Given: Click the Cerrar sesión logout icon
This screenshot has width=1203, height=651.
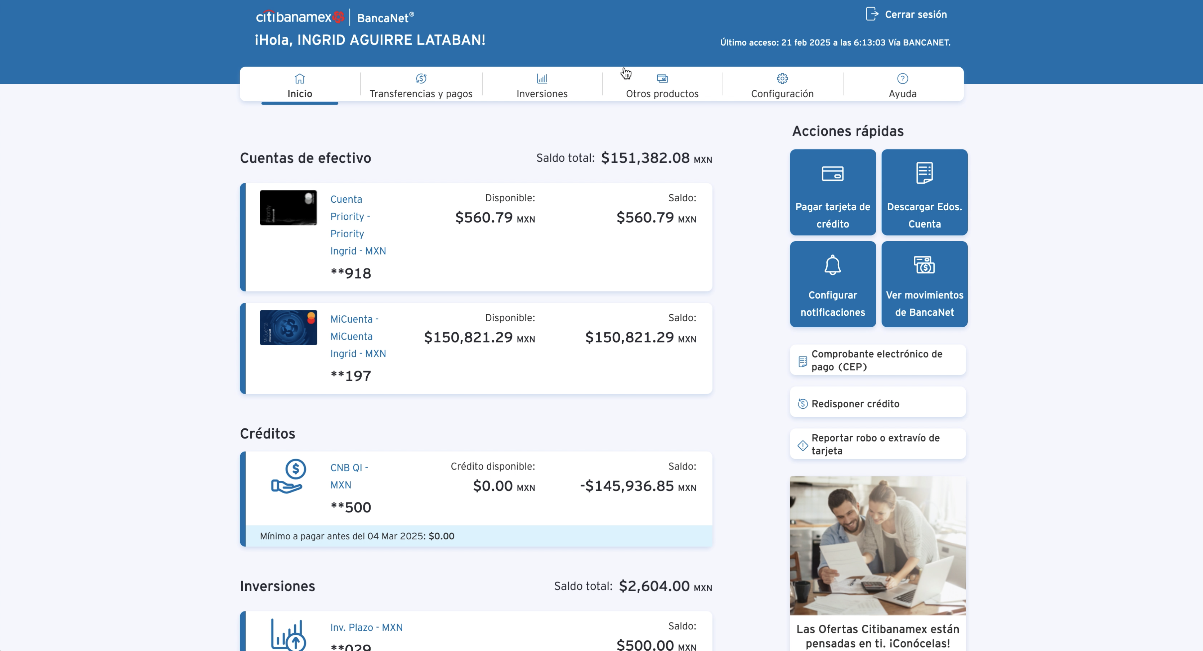Looking at the screenshot, I should [871, 14].
